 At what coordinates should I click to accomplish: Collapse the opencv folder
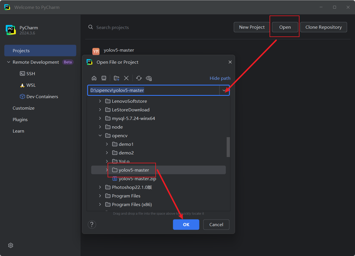100,135
